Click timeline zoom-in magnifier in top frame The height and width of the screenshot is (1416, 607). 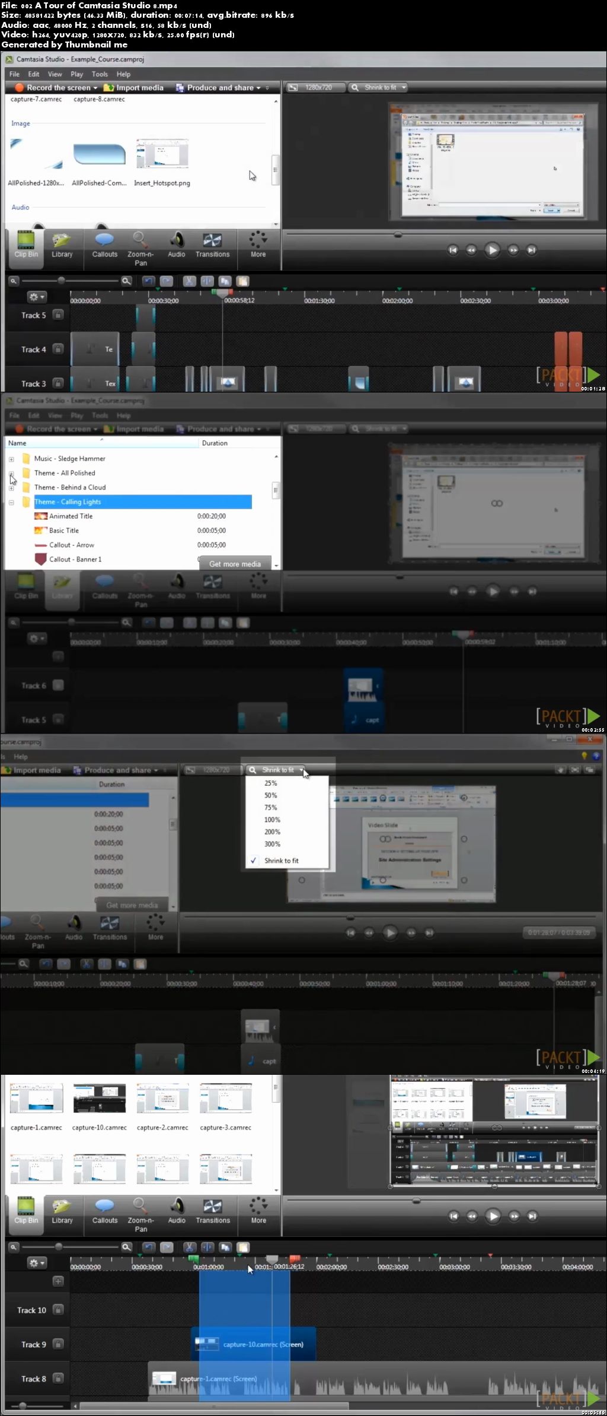(126, 281)
